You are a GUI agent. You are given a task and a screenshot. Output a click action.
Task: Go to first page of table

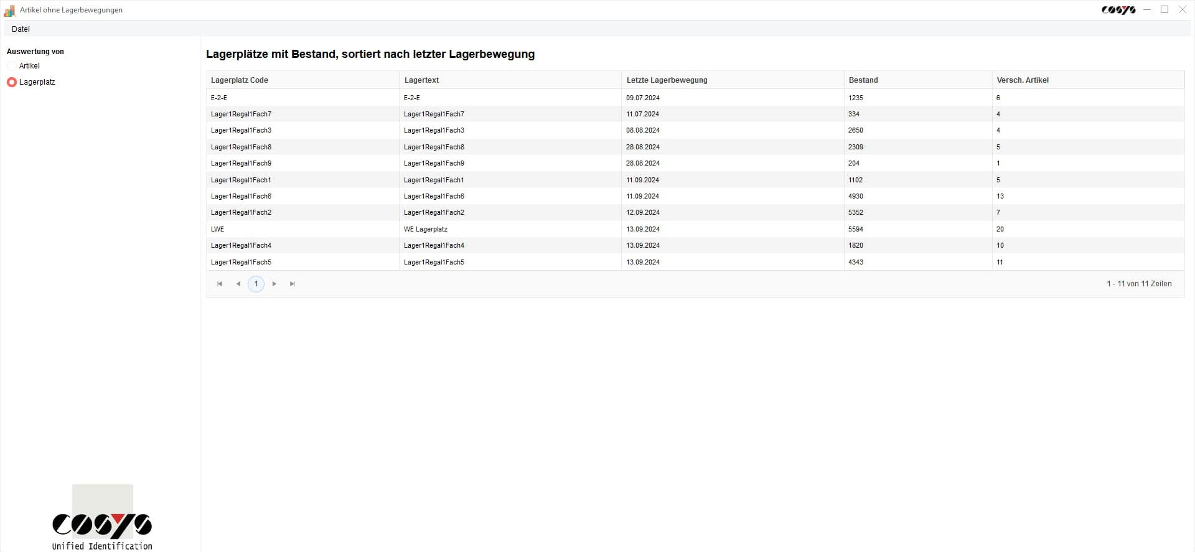pyautogui.click(x=220, y=284)
